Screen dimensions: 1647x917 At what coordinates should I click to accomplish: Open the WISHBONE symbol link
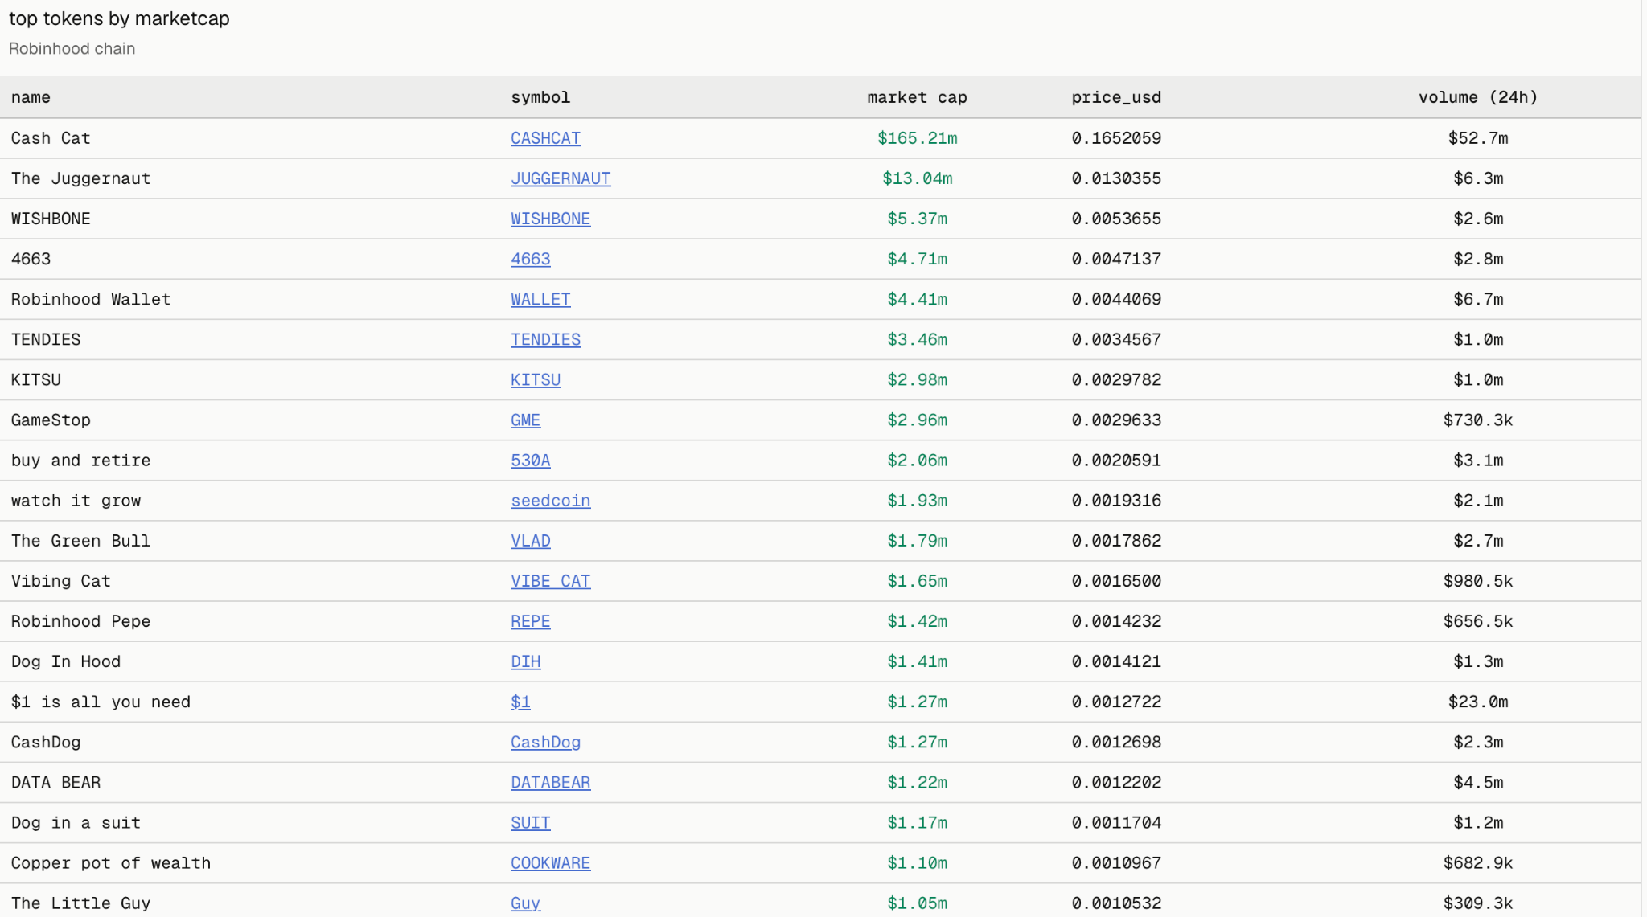pyautogui.click(x=550, y=219)
